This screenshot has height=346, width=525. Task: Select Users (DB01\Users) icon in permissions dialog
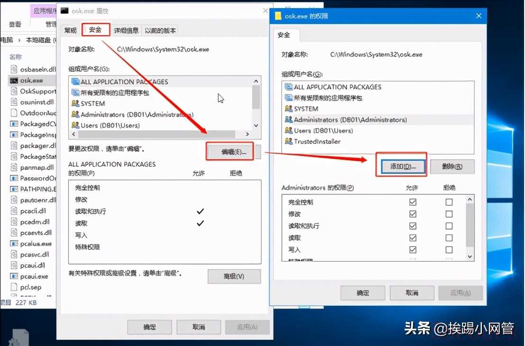(x=289, y=130)
